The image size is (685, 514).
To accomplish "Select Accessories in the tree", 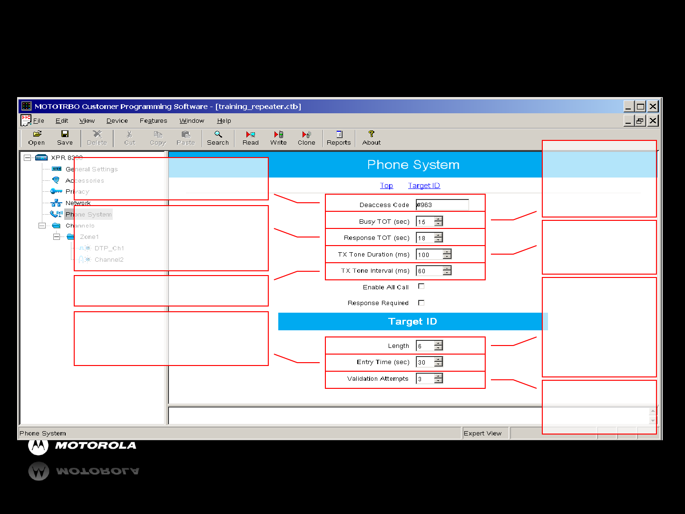I will point(85,180).
